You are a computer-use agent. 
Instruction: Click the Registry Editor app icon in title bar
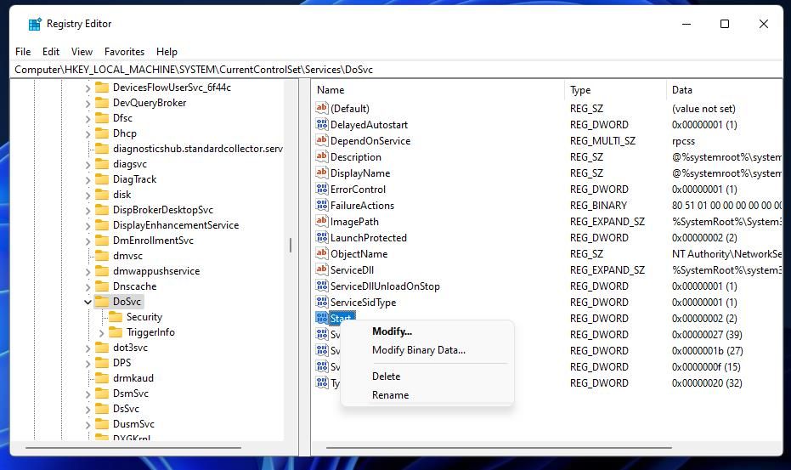(x=35, y=24)
